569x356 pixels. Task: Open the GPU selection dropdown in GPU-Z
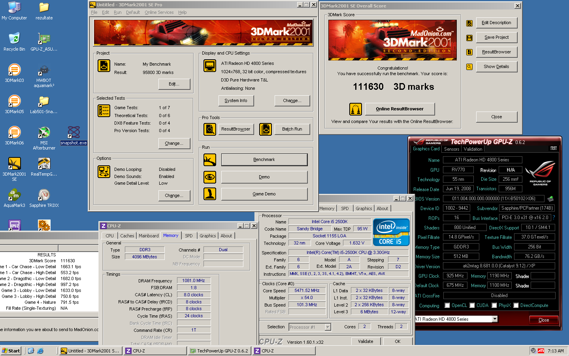point(495,319)
